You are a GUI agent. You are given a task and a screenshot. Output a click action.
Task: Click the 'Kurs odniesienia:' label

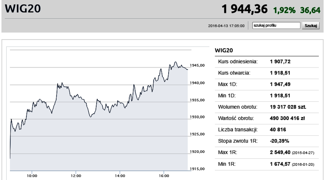(238, 62)
